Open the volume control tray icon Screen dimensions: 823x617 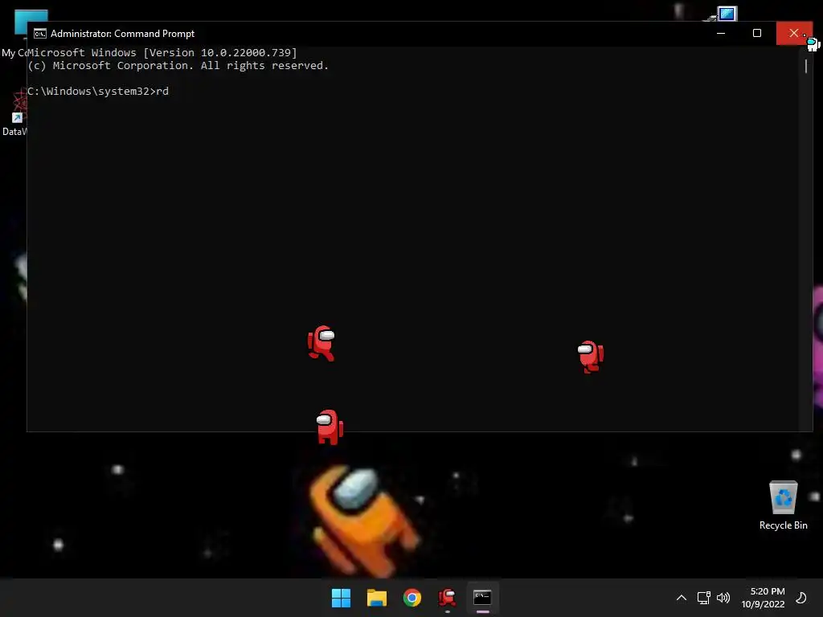pyautogui.click(x=723, y=598)
